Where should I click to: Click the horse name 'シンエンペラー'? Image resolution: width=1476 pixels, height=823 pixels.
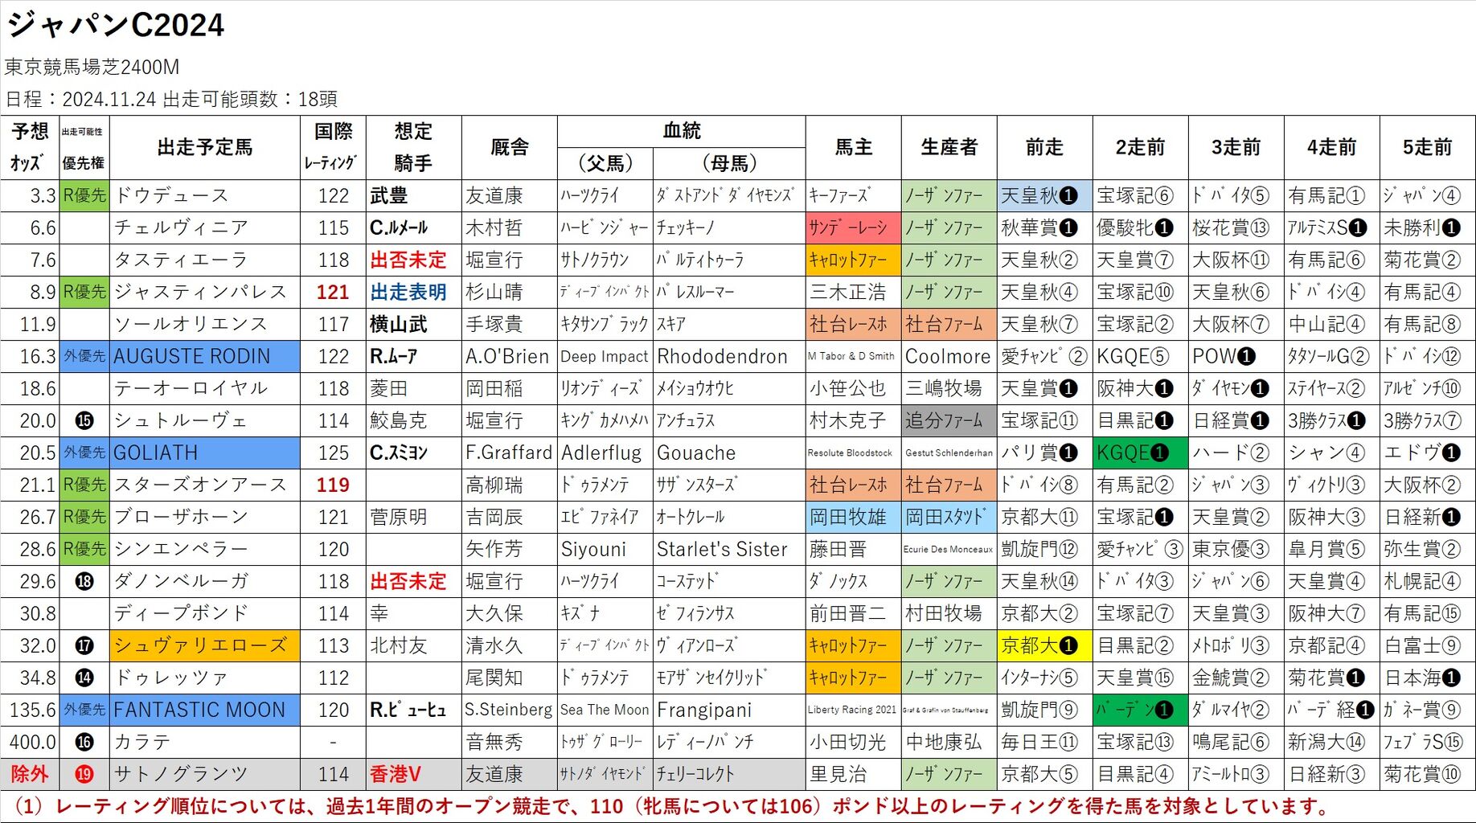181,549
